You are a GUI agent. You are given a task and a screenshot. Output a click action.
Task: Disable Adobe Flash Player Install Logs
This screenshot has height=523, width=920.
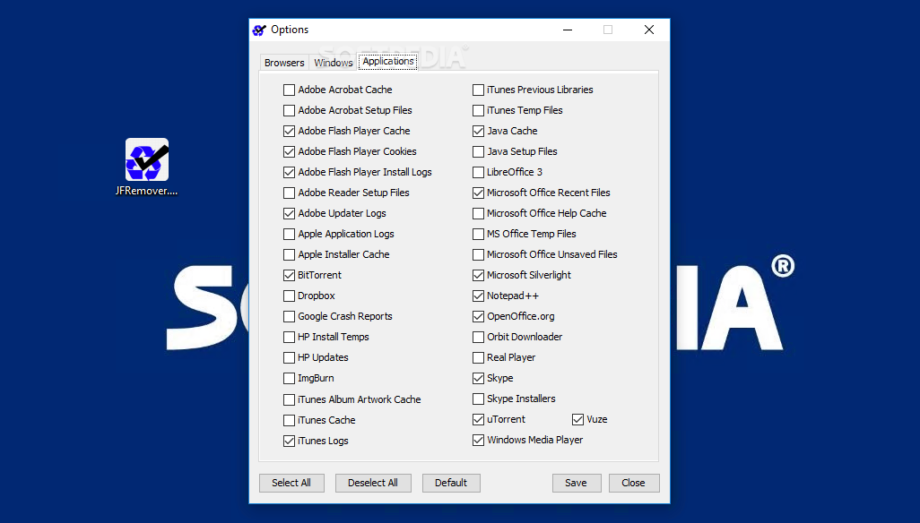coord(290,172)
